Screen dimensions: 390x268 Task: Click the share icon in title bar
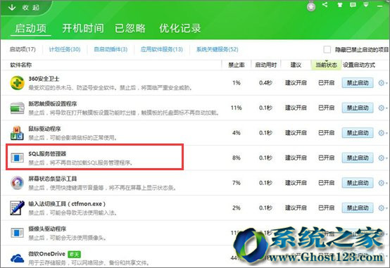coord(325,4)
